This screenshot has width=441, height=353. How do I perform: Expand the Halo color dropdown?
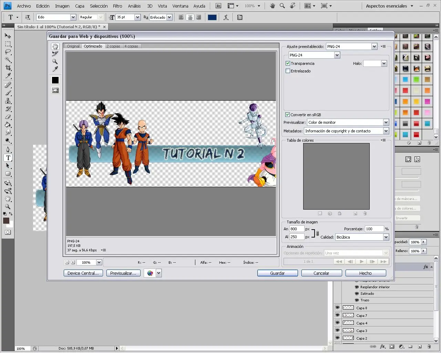[x=384, y=63]
